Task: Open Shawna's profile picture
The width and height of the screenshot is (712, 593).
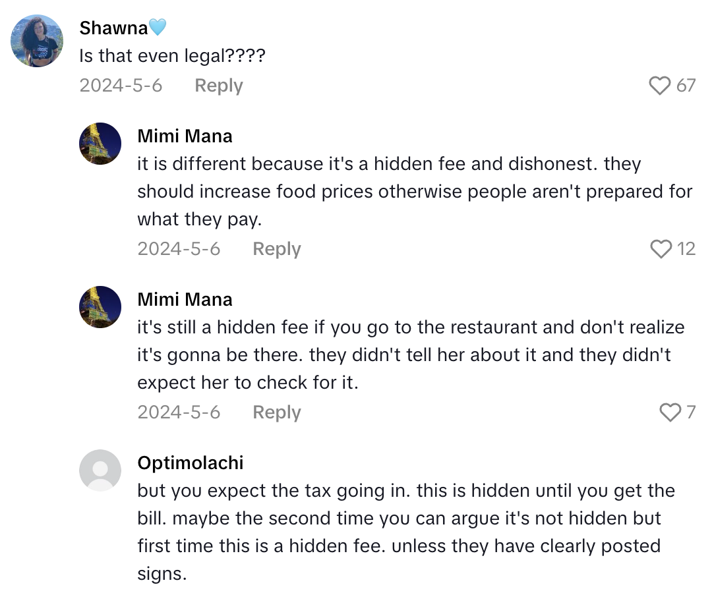Action: [x=36, y=40]
